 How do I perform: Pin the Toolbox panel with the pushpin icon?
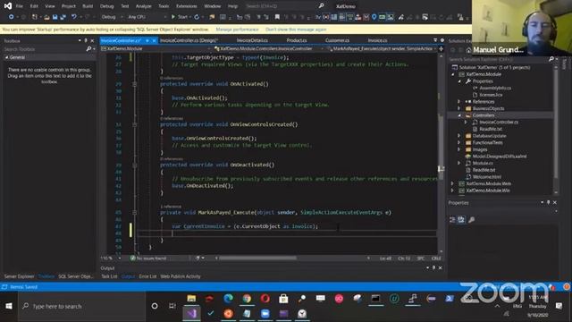(86, 40)
